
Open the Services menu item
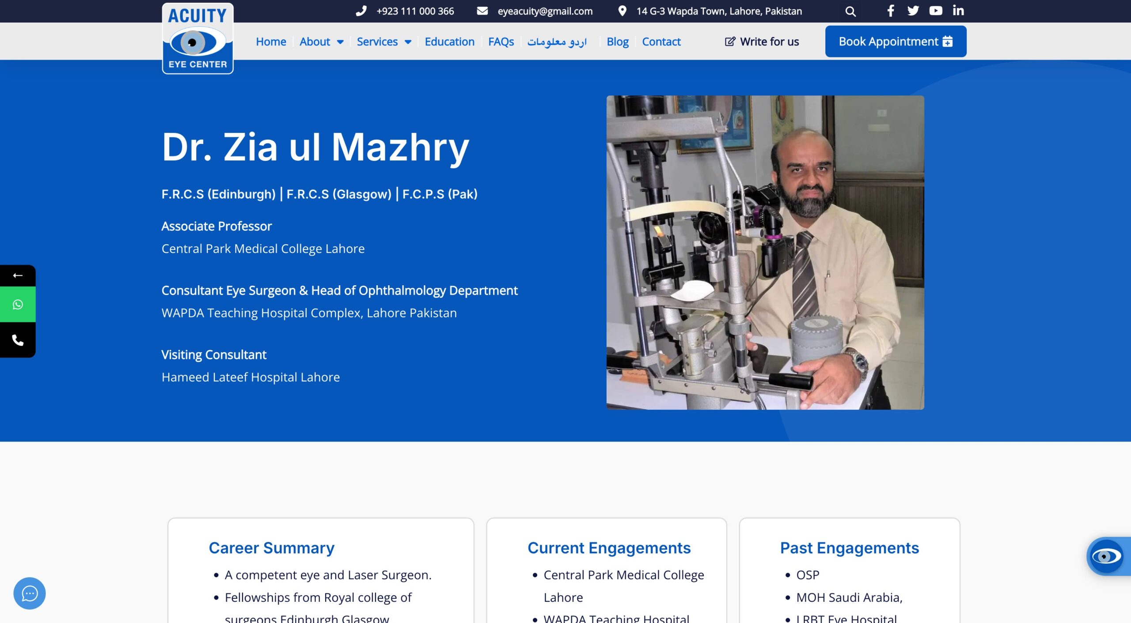tap(377, 42)
